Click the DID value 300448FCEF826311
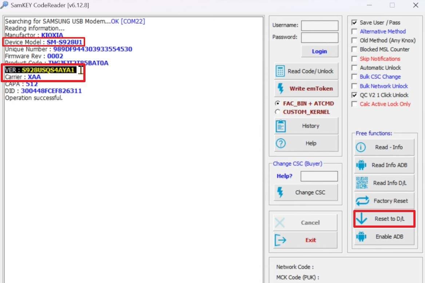The image size is (425, 283). pos(51,91)
